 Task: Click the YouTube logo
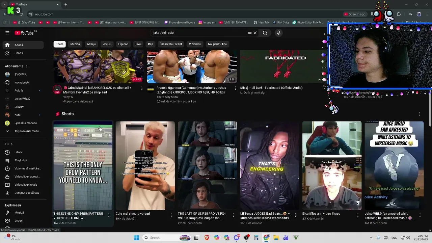pyautogui.click(x=24, y=33)
